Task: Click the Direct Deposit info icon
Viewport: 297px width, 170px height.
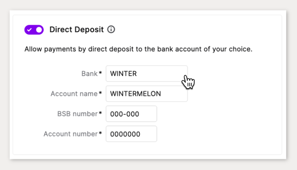Action: point(111,29)
